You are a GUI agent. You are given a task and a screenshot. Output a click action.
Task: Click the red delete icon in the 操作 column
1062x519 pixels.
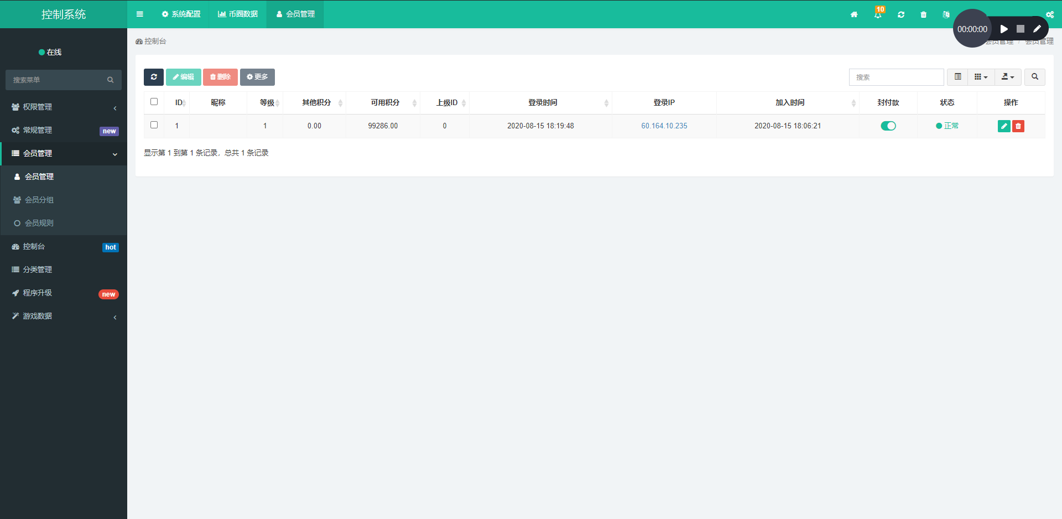(1018, 126)
